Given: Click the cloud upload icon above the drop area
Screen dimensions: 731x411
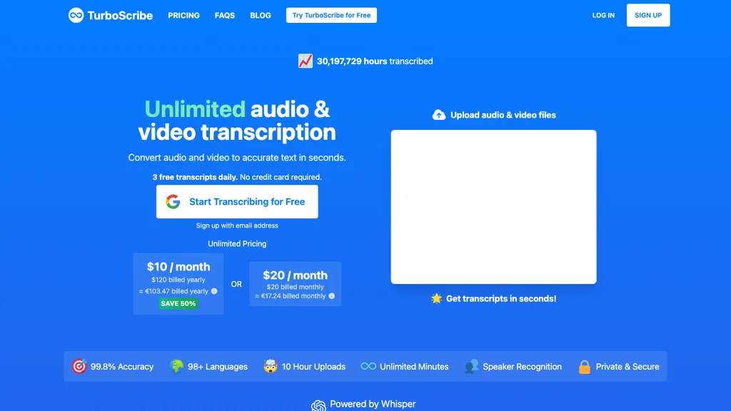Looking at the screenshot, I should [x=439, y=114].
